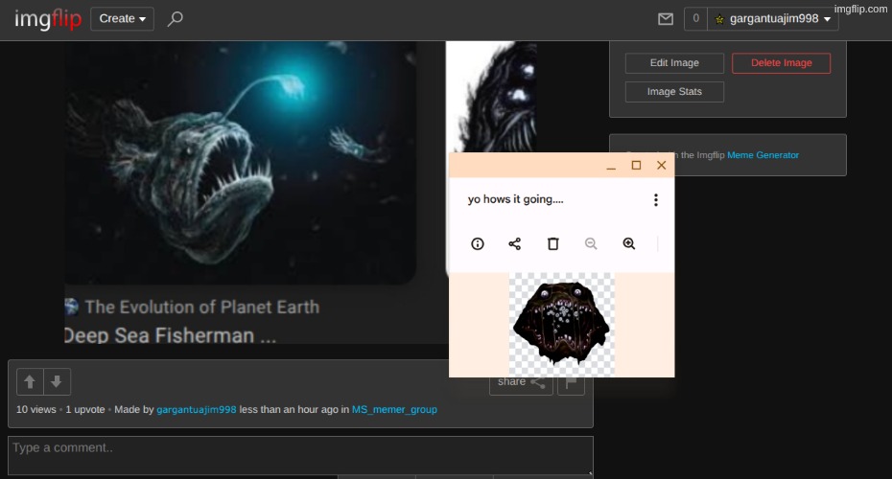Zoom out using magnifier minus icon
Image resolution: width=892 pixels, height=479 pixels.
point(591,244)
